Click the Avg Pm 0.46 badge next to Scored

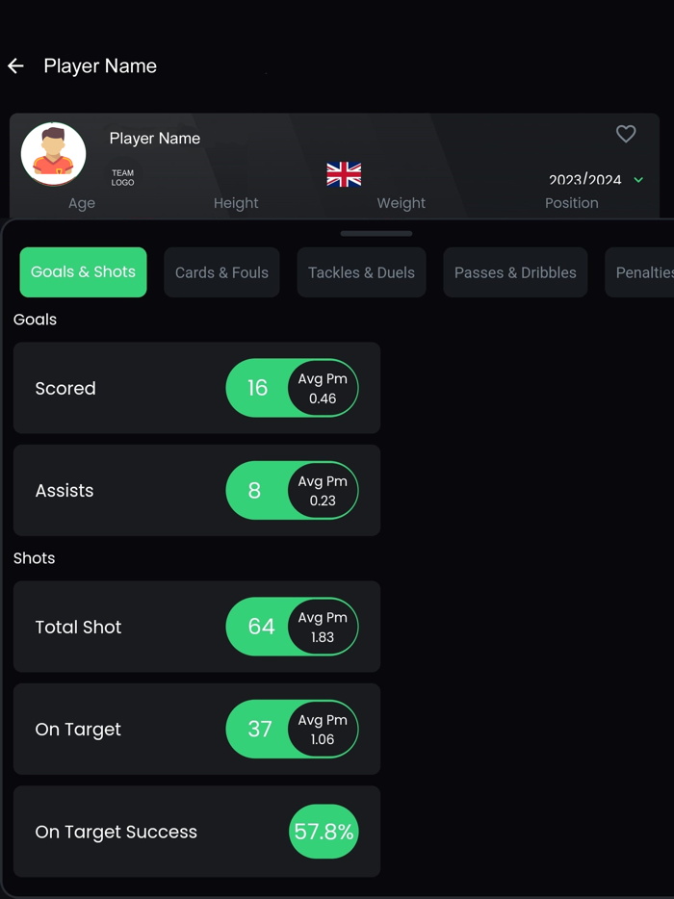coord(324,387)
